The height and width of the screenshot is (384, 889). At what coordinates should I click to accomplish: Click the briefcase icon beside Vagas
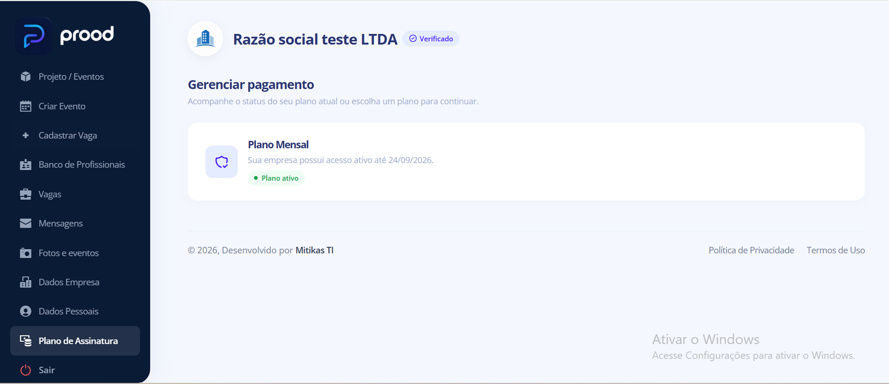pyautogui.click(x=26, y=194)
